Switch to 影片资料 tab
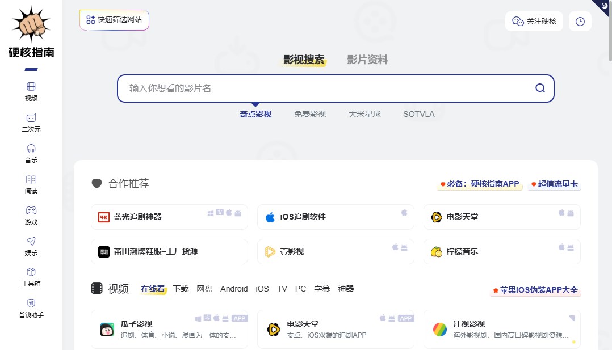The image size is (612, 350). (367, 60)
